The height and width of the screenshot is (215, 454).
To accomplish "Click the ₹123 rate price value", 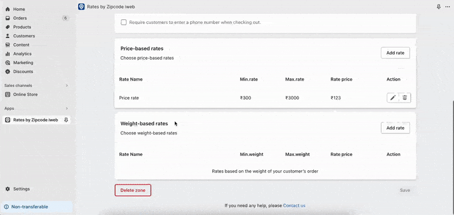I will click(335, 98).
